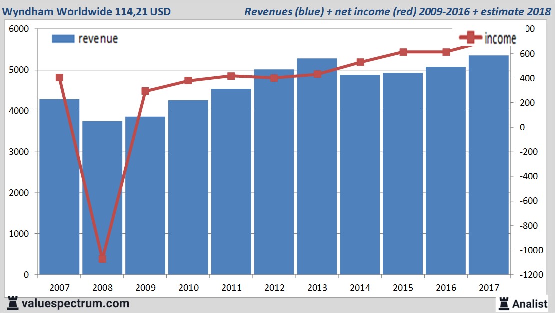Click the 2010 income data point marker
The width and height of the screenshot is (555, 313).
[x=188, y=81]
